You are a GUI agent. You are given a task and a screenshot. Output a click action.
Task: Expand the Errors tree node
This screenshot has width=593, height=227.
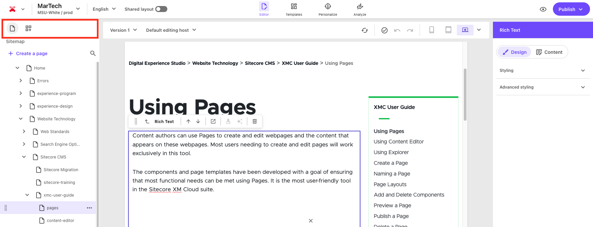point(21,81)
